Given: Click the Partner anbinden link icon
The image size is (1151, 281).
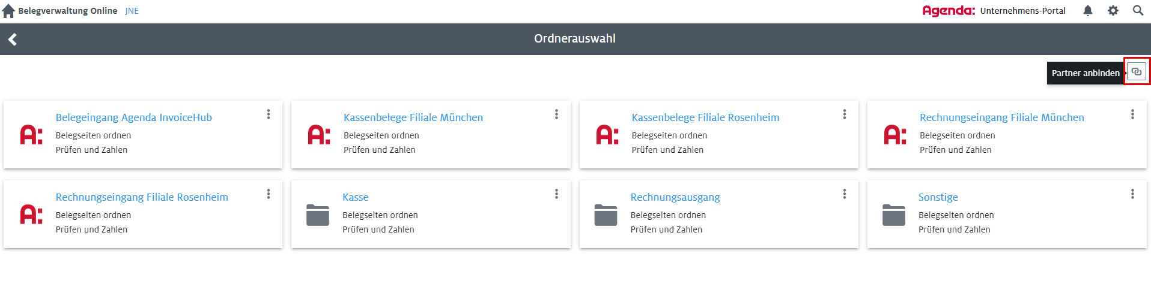Looking at the screenshot, I should click(x=1137, y=72).
